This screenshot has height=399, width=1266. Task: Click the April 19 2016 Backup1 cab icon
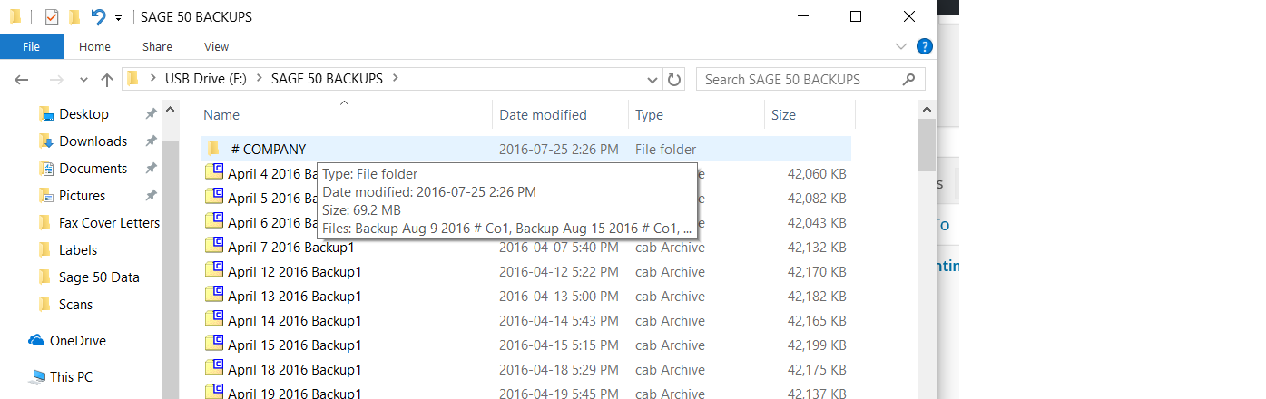tap(214, 393)
